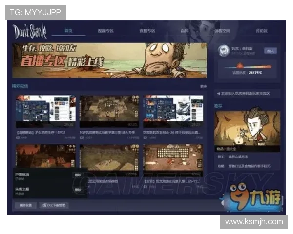Click the speaker announcement icon
Image resolution: width=293 pixels, height=234 pixels.
click(218, 93)
